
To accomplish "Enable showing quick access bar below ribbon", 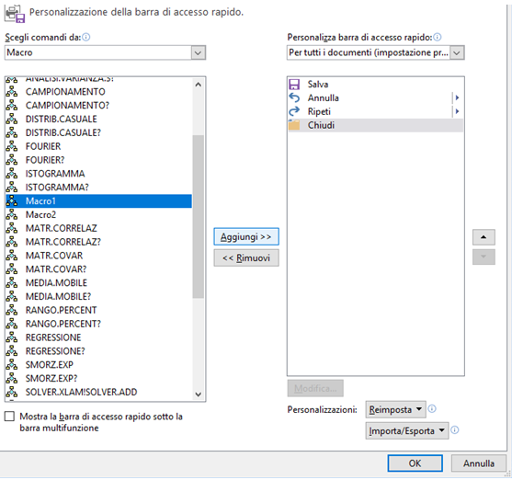I will (x=10, y=417).
